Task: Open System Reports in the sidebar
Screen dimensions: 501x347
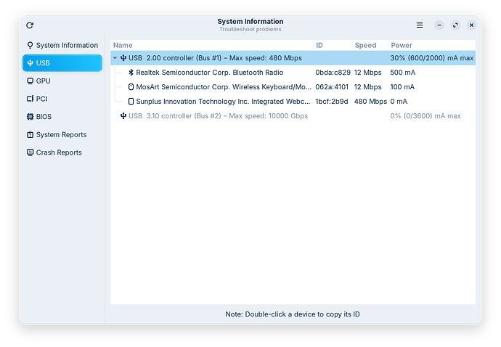Action: pyautogui.click(x=61, y=134)
